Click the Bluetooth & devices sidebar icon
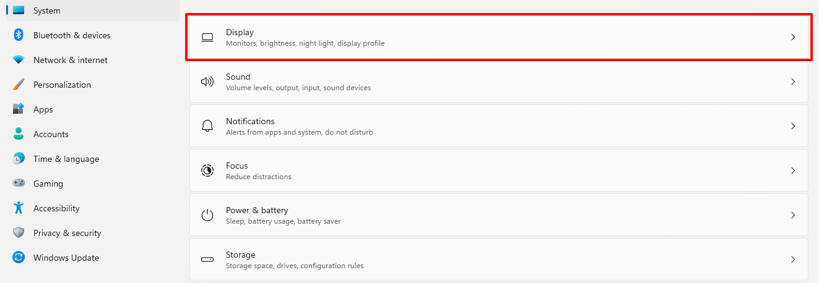The height and width of the screenshot is (283, 819). coord(19,35)
